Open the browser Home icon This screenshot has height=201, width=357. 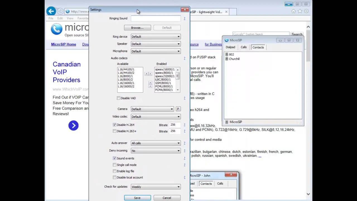pos(293,11)
